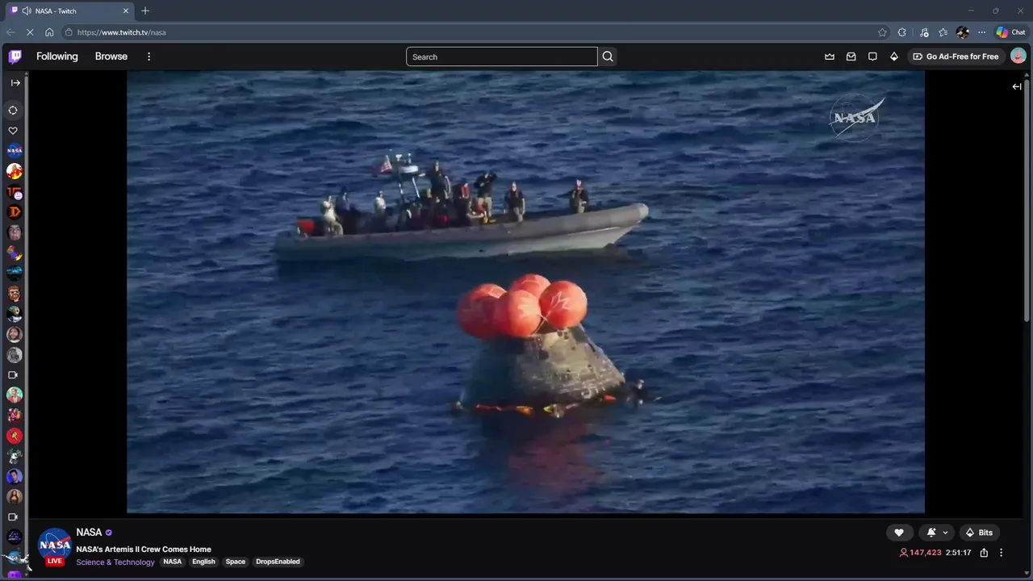
Task: Click the Bits button below the stream
Action: [x=979, y=533]
